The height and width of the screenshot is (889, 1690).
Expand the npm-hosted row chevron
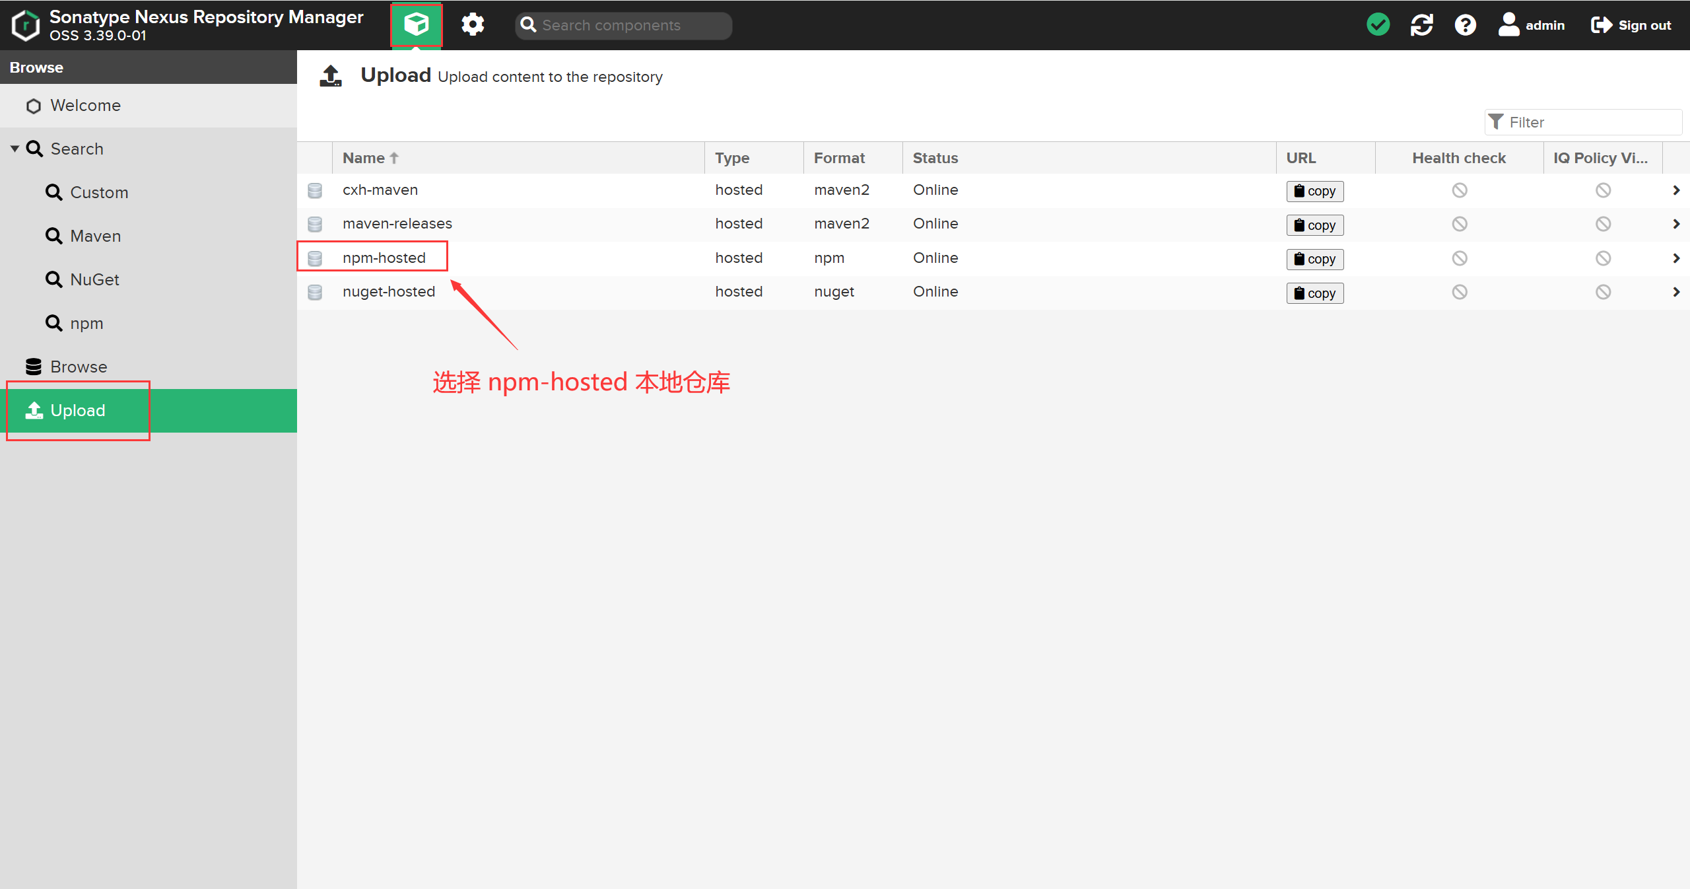pyautogui.click(x=1676, y=258)
